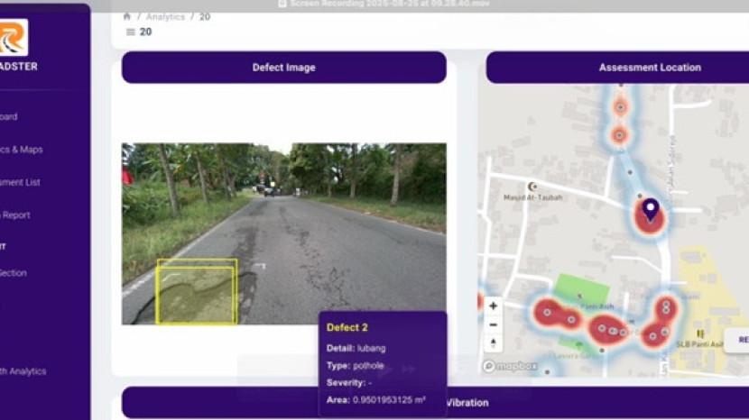Zoom in on the map
The width and height of the screenshot is (749, 420).
click(493, 306)
